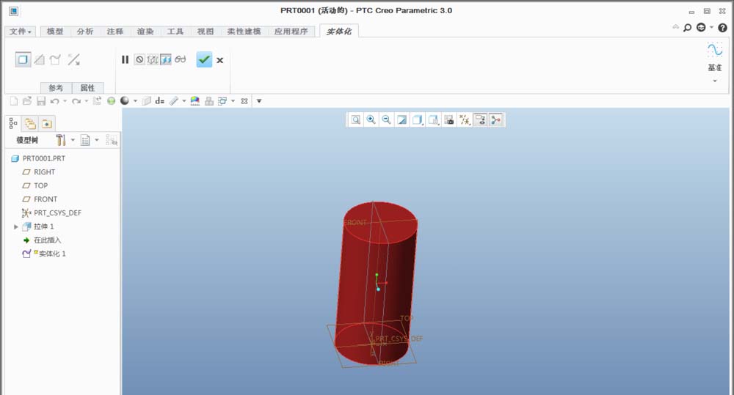Pause the solidify feature tool
The height and width of the screenshot is (395, 734).
tap(125, 59)
